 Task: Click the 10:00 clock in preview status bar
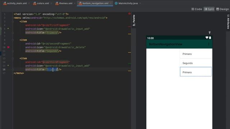click(x=150, y=38)
